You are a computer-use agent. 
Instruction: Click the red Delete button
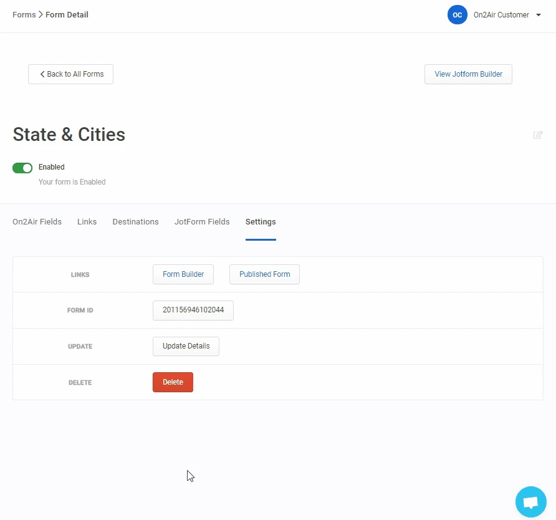[173, 382]
